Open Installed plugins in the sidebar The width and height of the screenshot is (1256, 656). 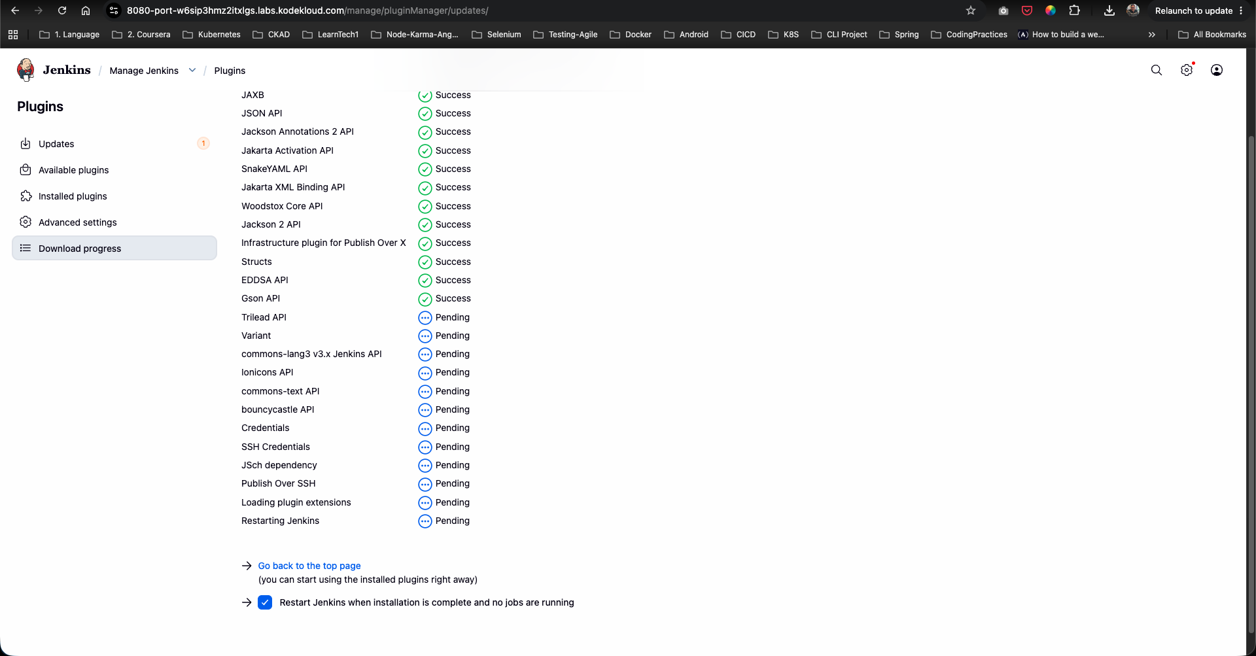[114, 196]
